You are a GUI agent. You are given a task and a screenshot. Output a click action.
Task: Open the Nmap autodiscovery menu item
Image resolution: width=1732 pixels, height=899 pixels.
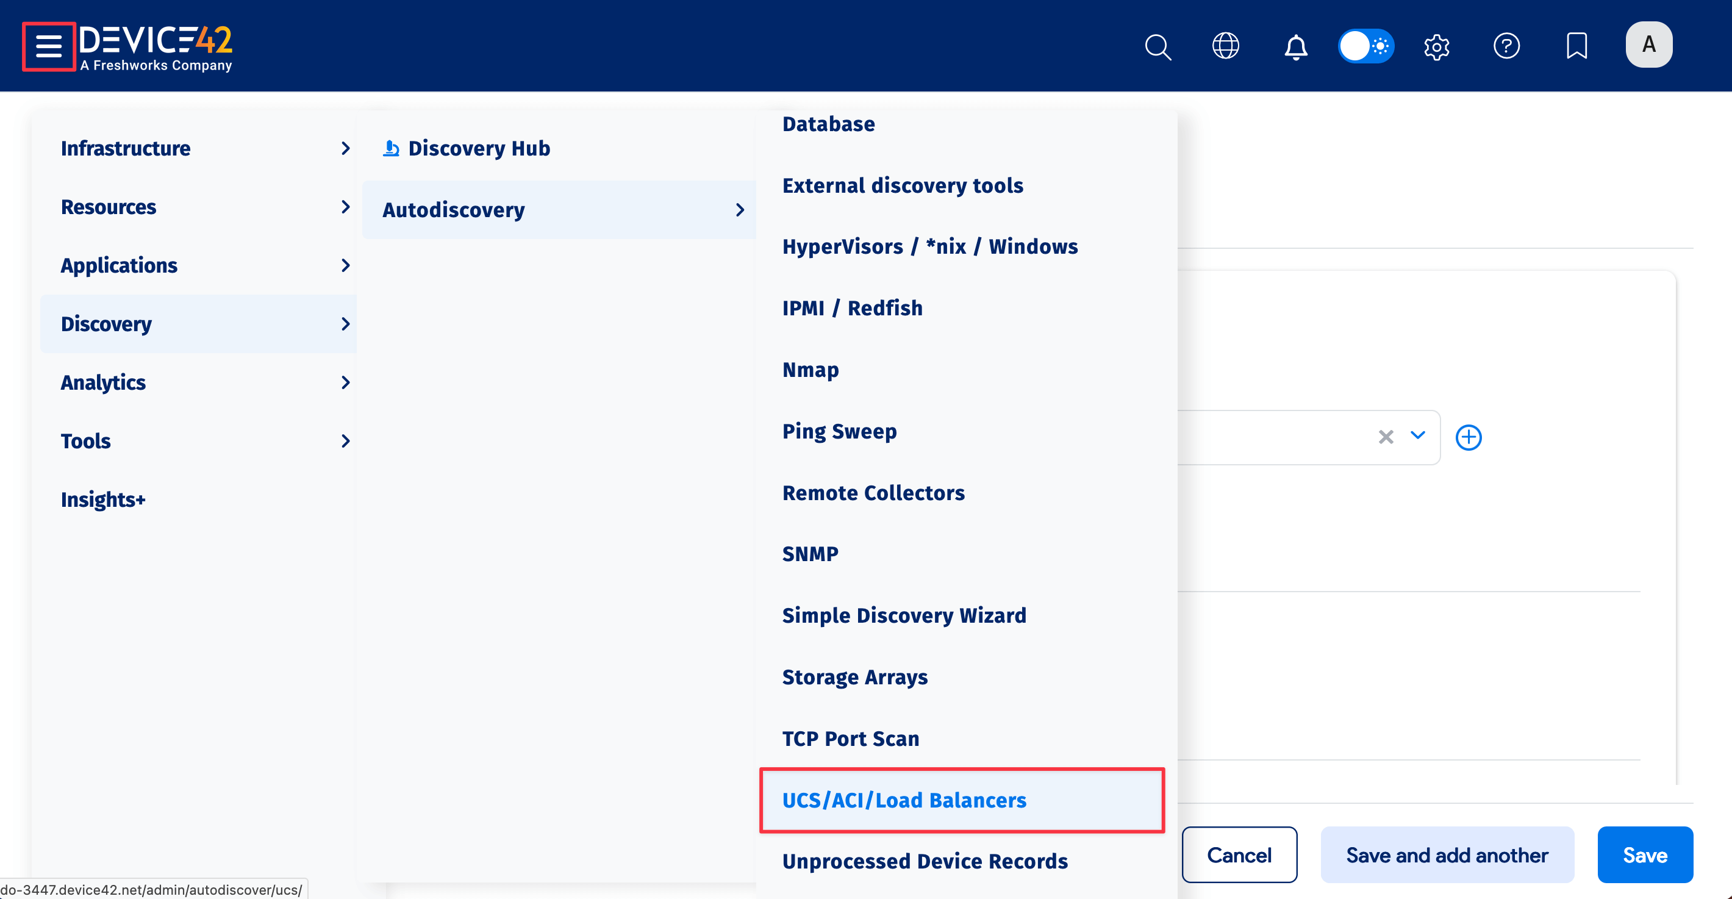pyautogui.click(x=810, y=369)
